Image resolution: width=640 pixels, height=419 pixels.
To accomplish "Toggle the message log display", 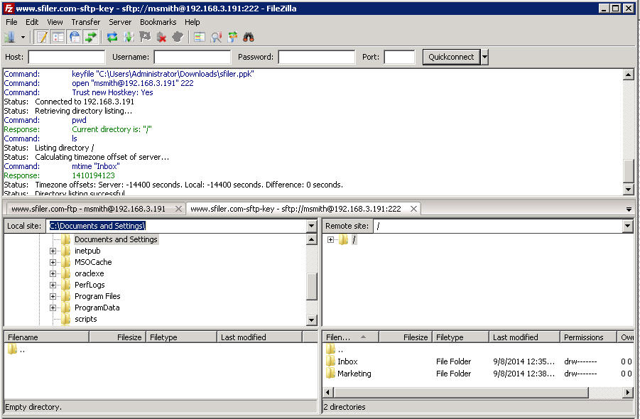I will pos(42,38).
